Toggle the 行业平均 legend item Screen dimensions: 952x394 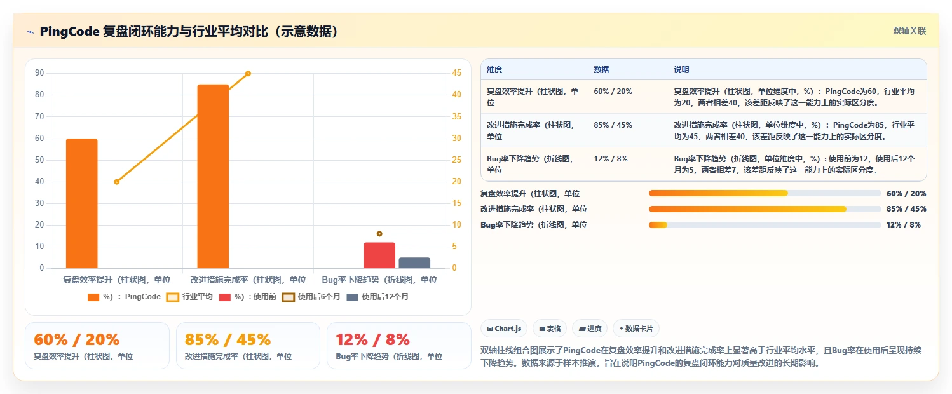click(189, 297)
